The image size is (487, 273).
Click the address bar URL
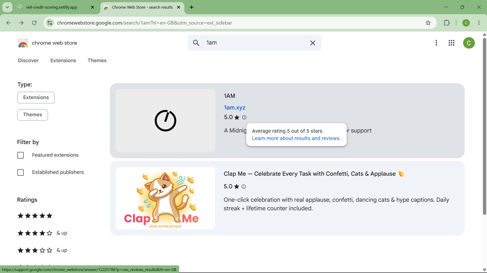(145, 23)
